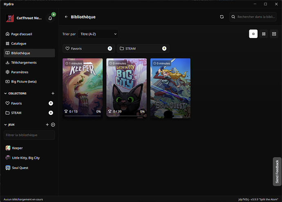Open the Téléchargements page
This screenshot has height=202, width=282.
pyautogui.click(x=29, y=63)
